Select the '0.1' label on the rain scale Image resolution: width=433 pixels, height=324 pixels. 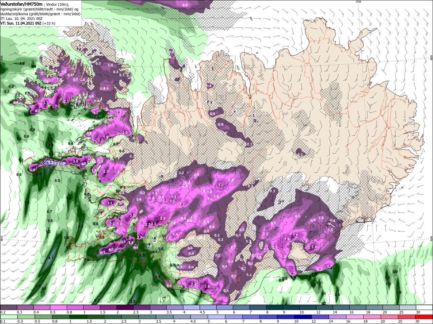pos(3,322)
